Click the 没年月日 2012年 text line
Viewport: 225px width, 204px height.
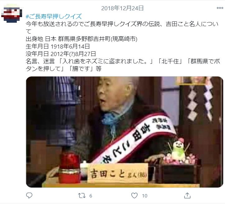[x=61, y=54]
